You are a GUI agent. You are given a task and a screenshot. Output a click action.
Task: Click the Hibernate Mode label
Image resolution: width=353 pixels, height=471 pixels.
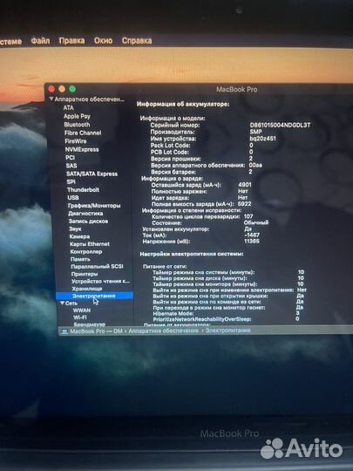(x=173, y=314)
